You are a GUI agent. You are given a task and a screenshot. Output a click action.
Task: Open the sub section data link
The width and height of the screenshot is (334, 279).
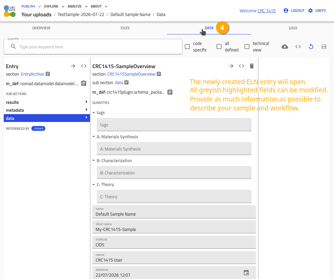(119, 83)
